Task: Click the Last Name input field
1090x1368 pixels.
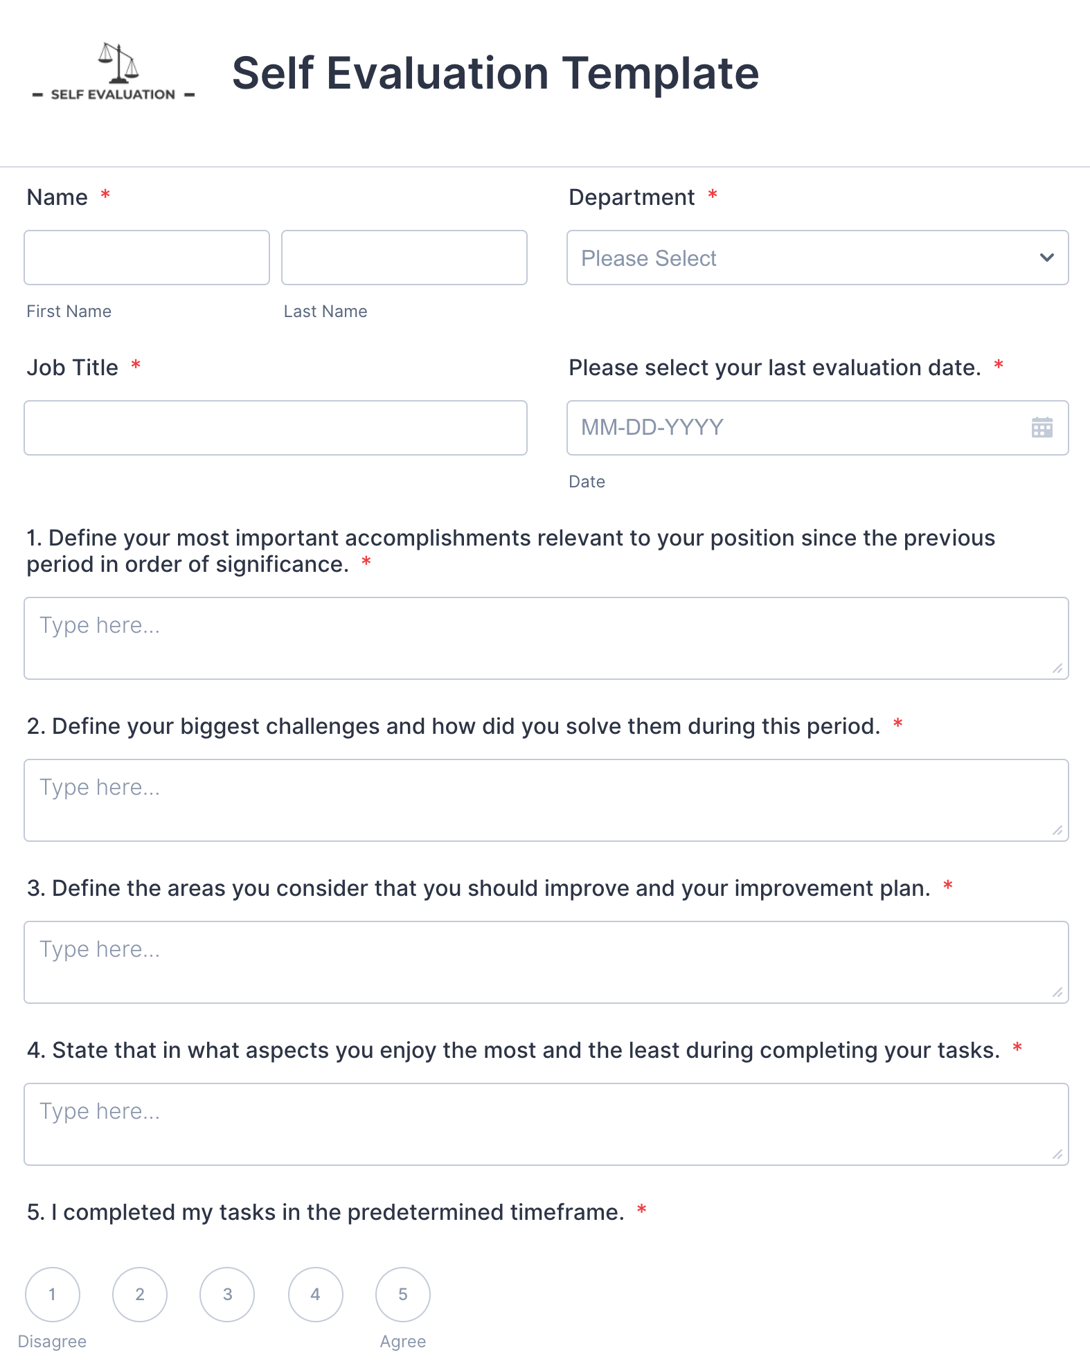Action: (404, 258)
